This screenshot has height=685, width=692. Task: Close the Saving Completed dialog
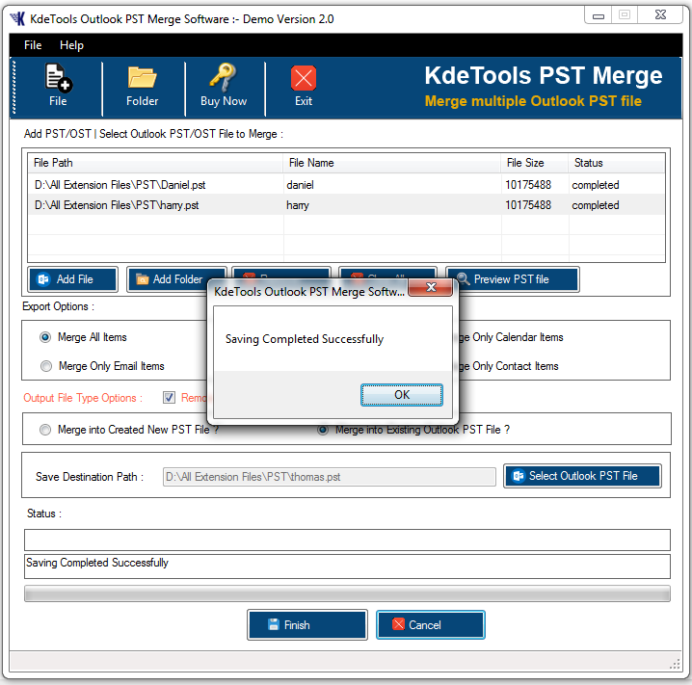pos(431,287)
